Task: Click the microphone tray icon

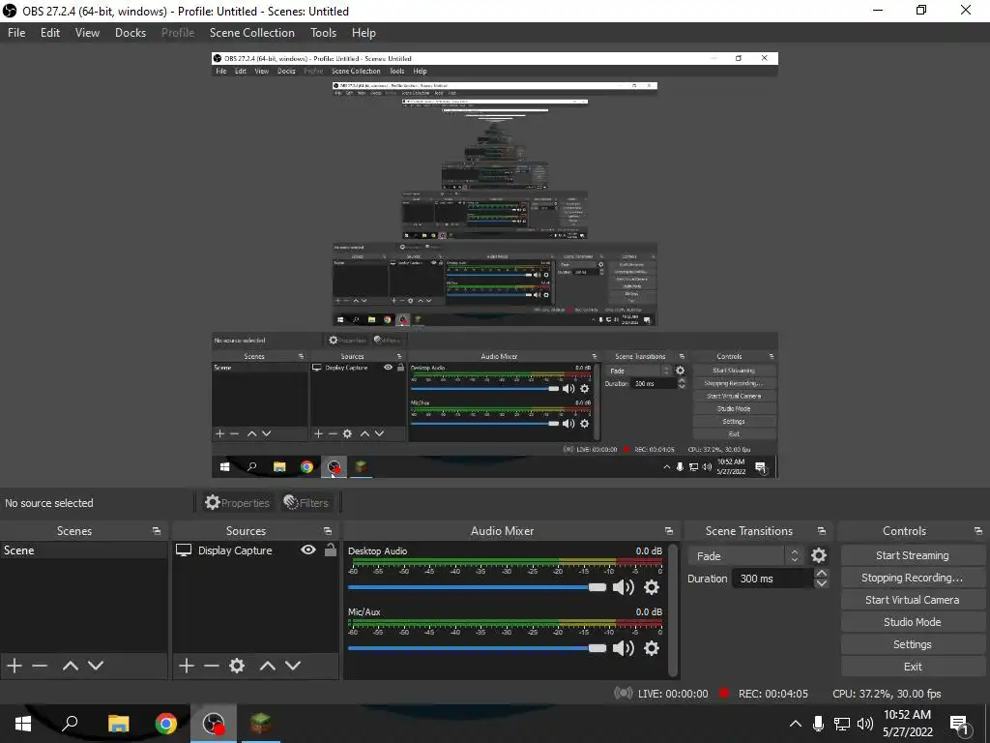Action: coord(818,724)
